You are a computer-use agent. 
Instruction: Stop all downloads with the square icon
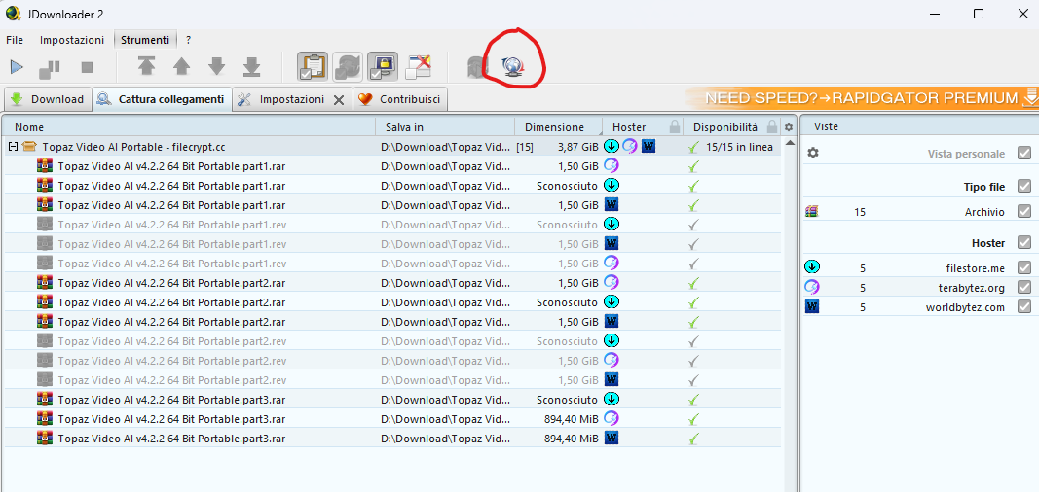pos(87,67)
